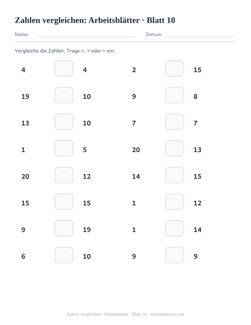Select answer box between 2 and 15

coord(175,68)
